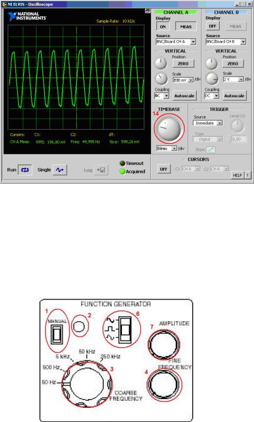Flip the waveform selector switch

(x=126, y=329)
